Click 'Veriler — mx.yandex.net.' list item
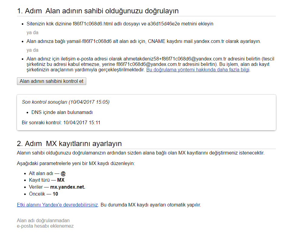This screenshot has width=288, height=237. (57, 187)
